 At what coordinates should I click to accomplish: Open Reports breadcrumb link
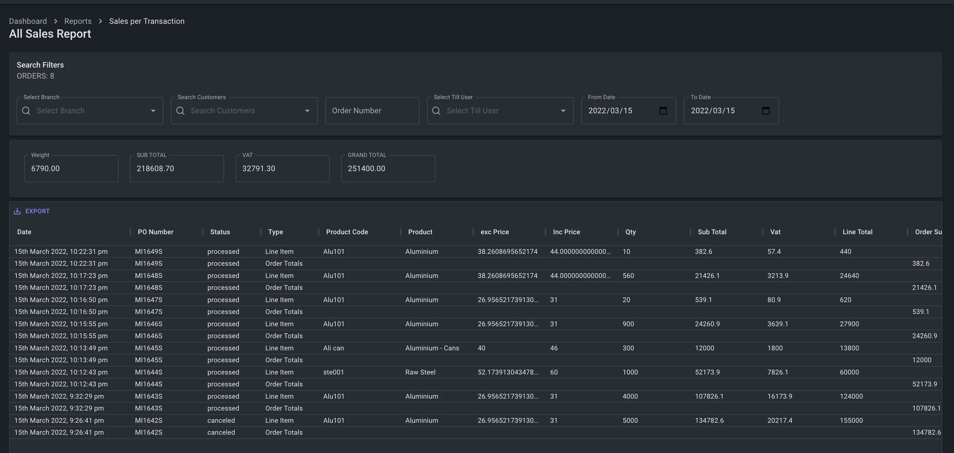pos(78,22)
